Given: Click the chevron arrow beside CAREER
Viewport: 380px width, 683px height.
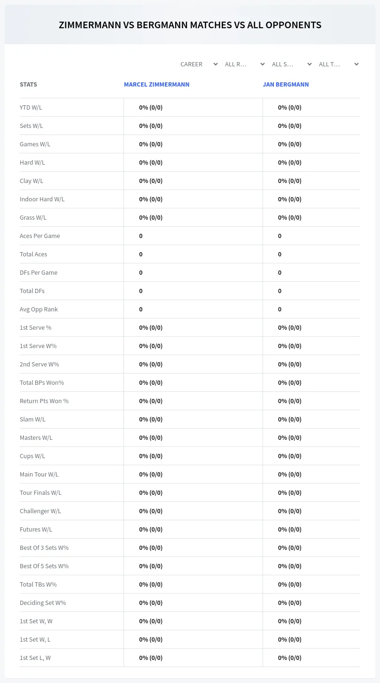Looking at the screenshot, I should click(216, 64).
